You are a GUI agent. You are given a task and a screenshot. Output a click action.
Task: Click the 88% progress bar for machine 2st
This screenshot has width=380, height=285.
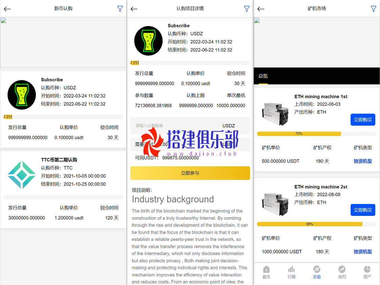[x=316, y=224]
